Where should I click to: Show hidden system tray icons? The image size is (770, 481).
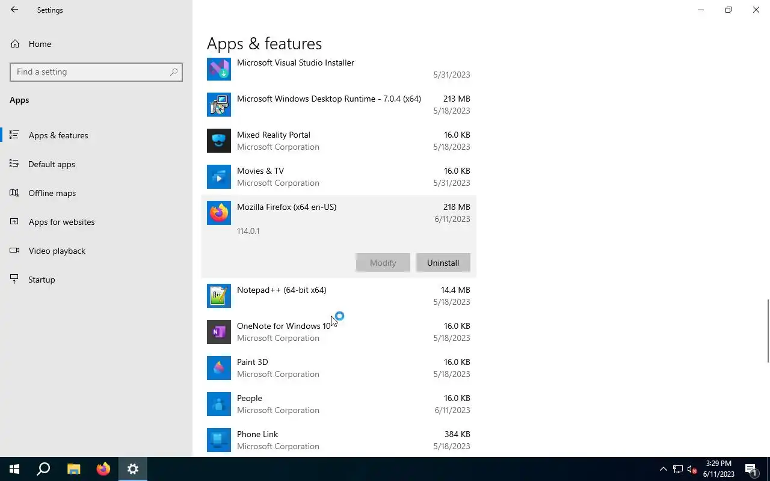tap(664, 469)
